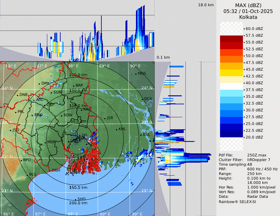Viewport: 280px width, 216px height.
Task: Select the 40.0 dBZ legend label
Action: 254,83
